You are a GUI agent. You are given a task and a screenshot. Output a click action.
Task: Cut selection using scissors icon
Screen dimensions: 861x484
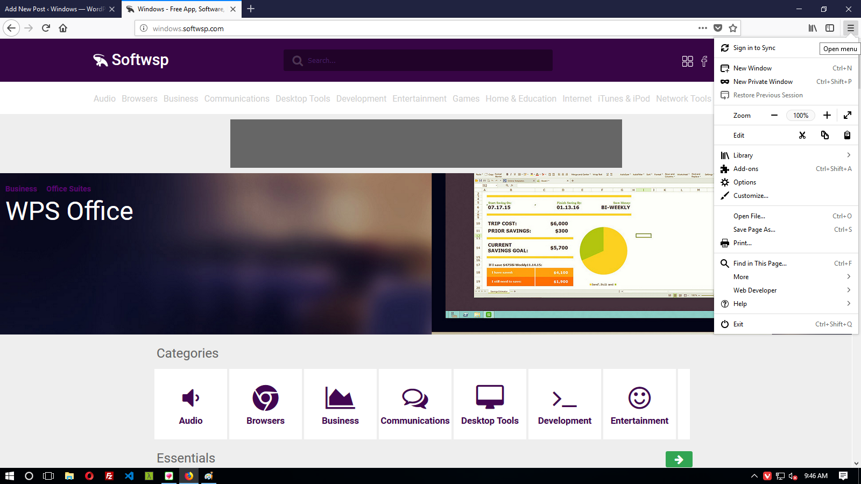(x=802, y=135)
